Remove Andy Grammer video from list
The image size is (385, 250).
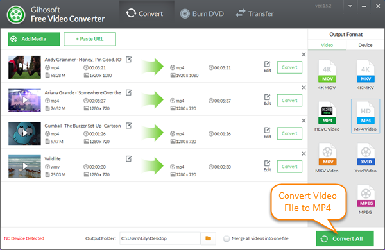pyautogui.click(x=304, y=54)
